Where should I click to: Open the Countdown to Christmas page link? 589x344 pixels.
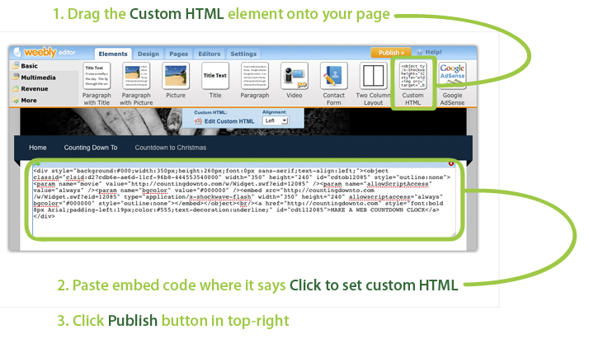click(x=171, y=148)
